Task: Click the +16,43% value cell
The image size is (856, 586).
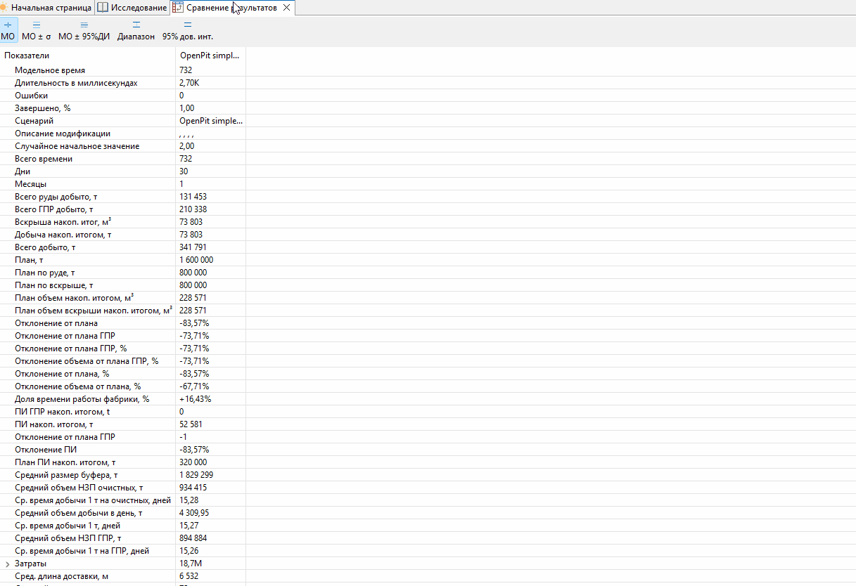Action: pos(211,399)
